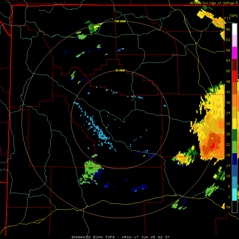Click the cyan legend color block
This screenshot has height=239, width=239.
click(234, 195)
